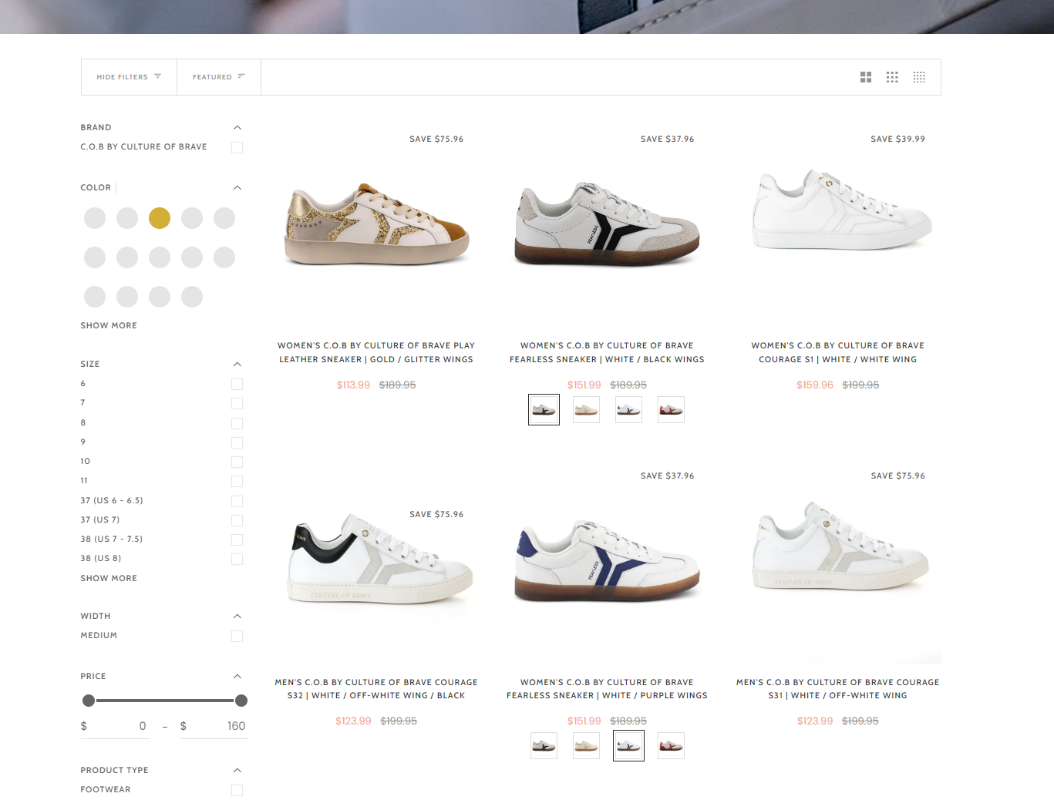This screenshot has width=1054, height=800.
Task: Select beige variant under Fearless White / Purple Wings
Action: pos(586,746)
